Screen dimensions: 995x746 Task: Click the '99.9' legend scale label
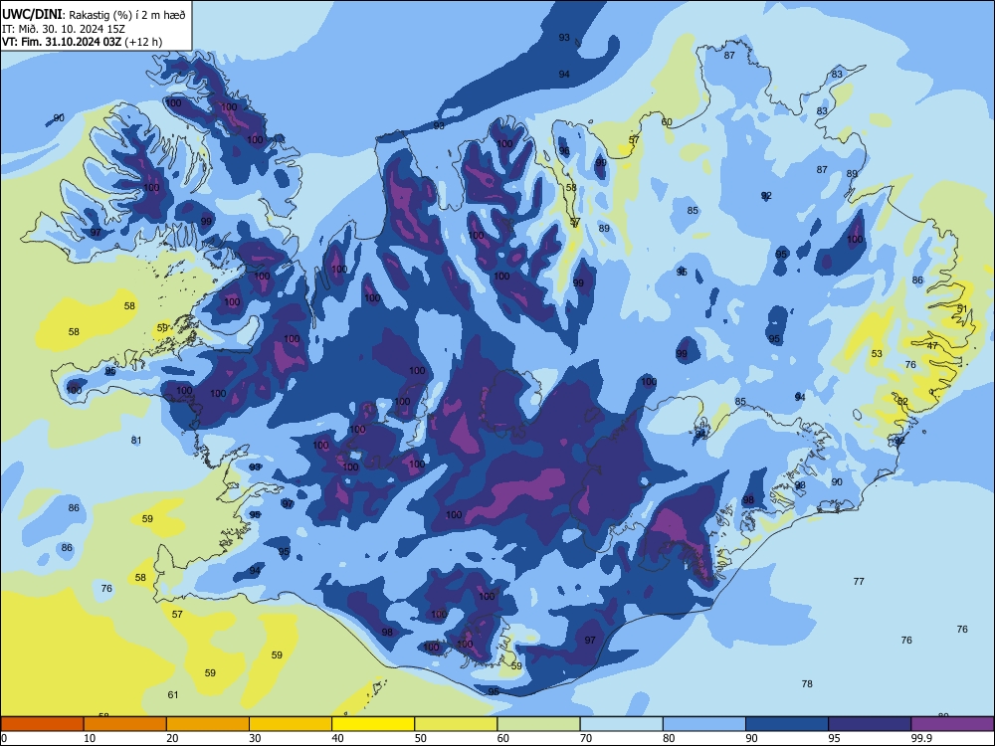(x=921, y=738)
